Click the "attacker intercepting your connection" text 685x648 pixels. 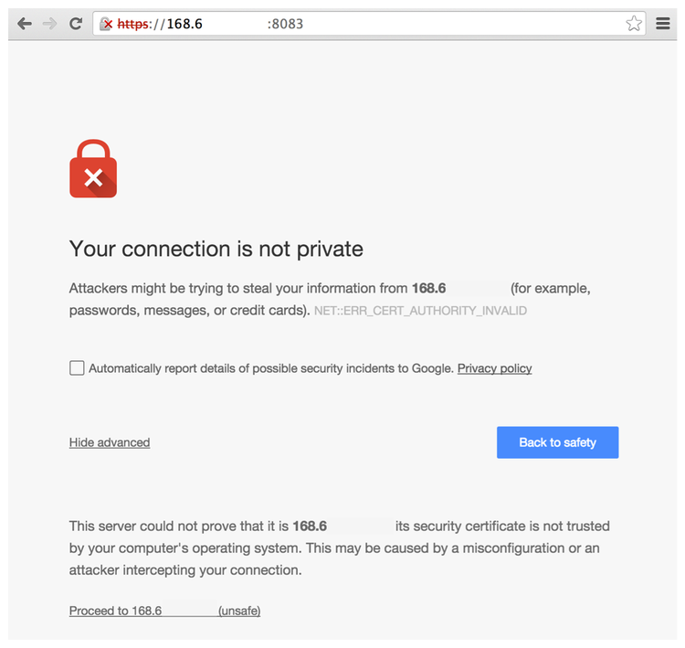tap(185, 569)
